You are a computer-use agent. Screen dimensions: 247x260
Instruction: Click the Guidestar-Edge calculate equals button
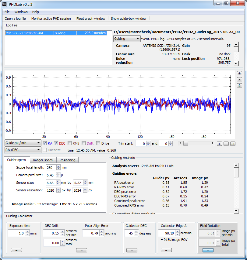point(166,250)
